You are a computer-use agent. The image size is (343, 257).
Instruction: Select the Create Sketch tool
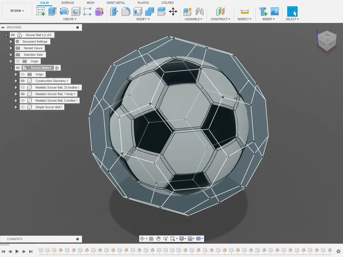pos(41,11)
